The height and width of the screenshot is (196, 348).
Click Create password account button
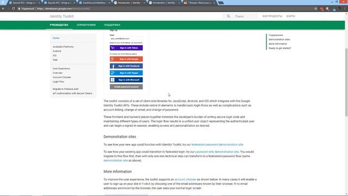tap(126, 87)
